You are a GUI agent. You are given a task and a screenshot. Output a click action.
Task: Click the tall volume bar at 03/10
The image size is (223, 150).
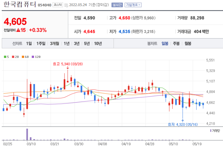(27, 134)
